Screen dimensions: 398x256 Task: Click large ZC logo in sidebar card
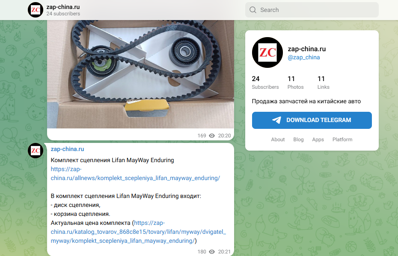[267, 52]
